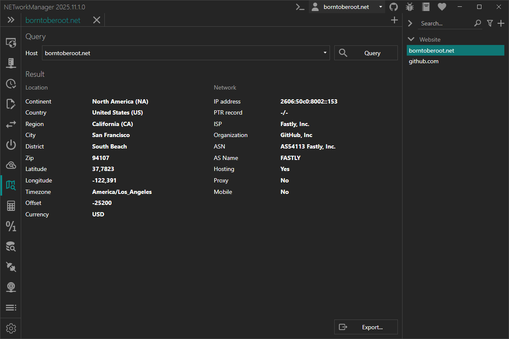Image resolution: width=509 pixels, height=339 pixels.
Task: Open the profile dropdown showing borntoberoot.net
Action: tap(347, 7)
